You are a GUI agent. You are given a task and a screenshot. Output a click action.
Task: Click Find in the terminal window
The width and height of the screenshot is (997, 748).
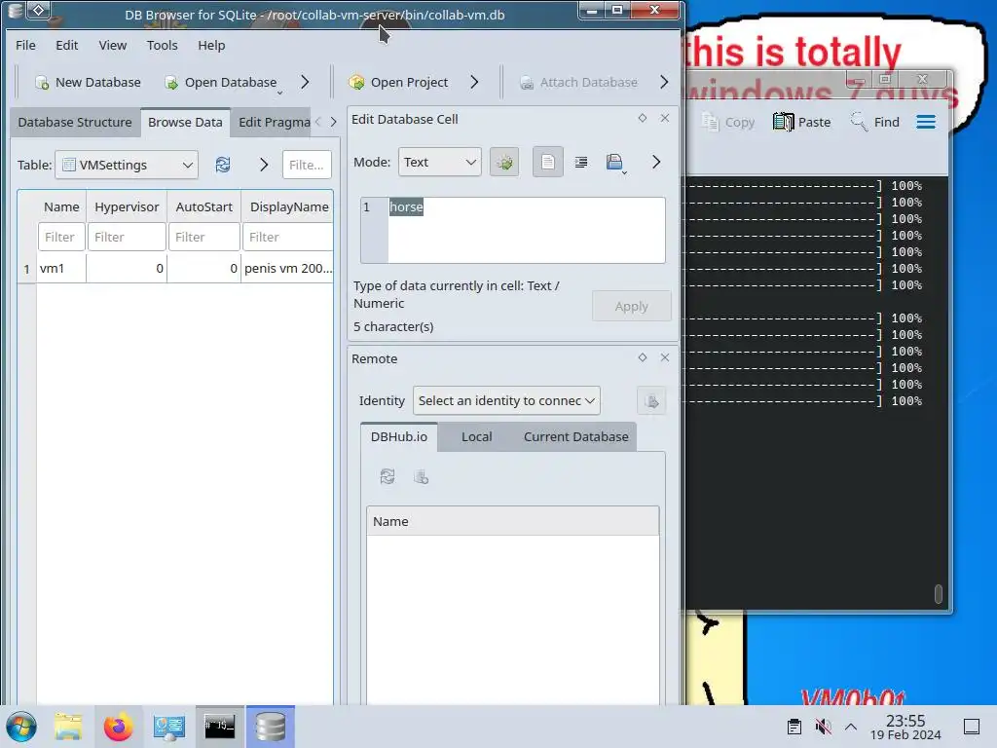[875, 122]
